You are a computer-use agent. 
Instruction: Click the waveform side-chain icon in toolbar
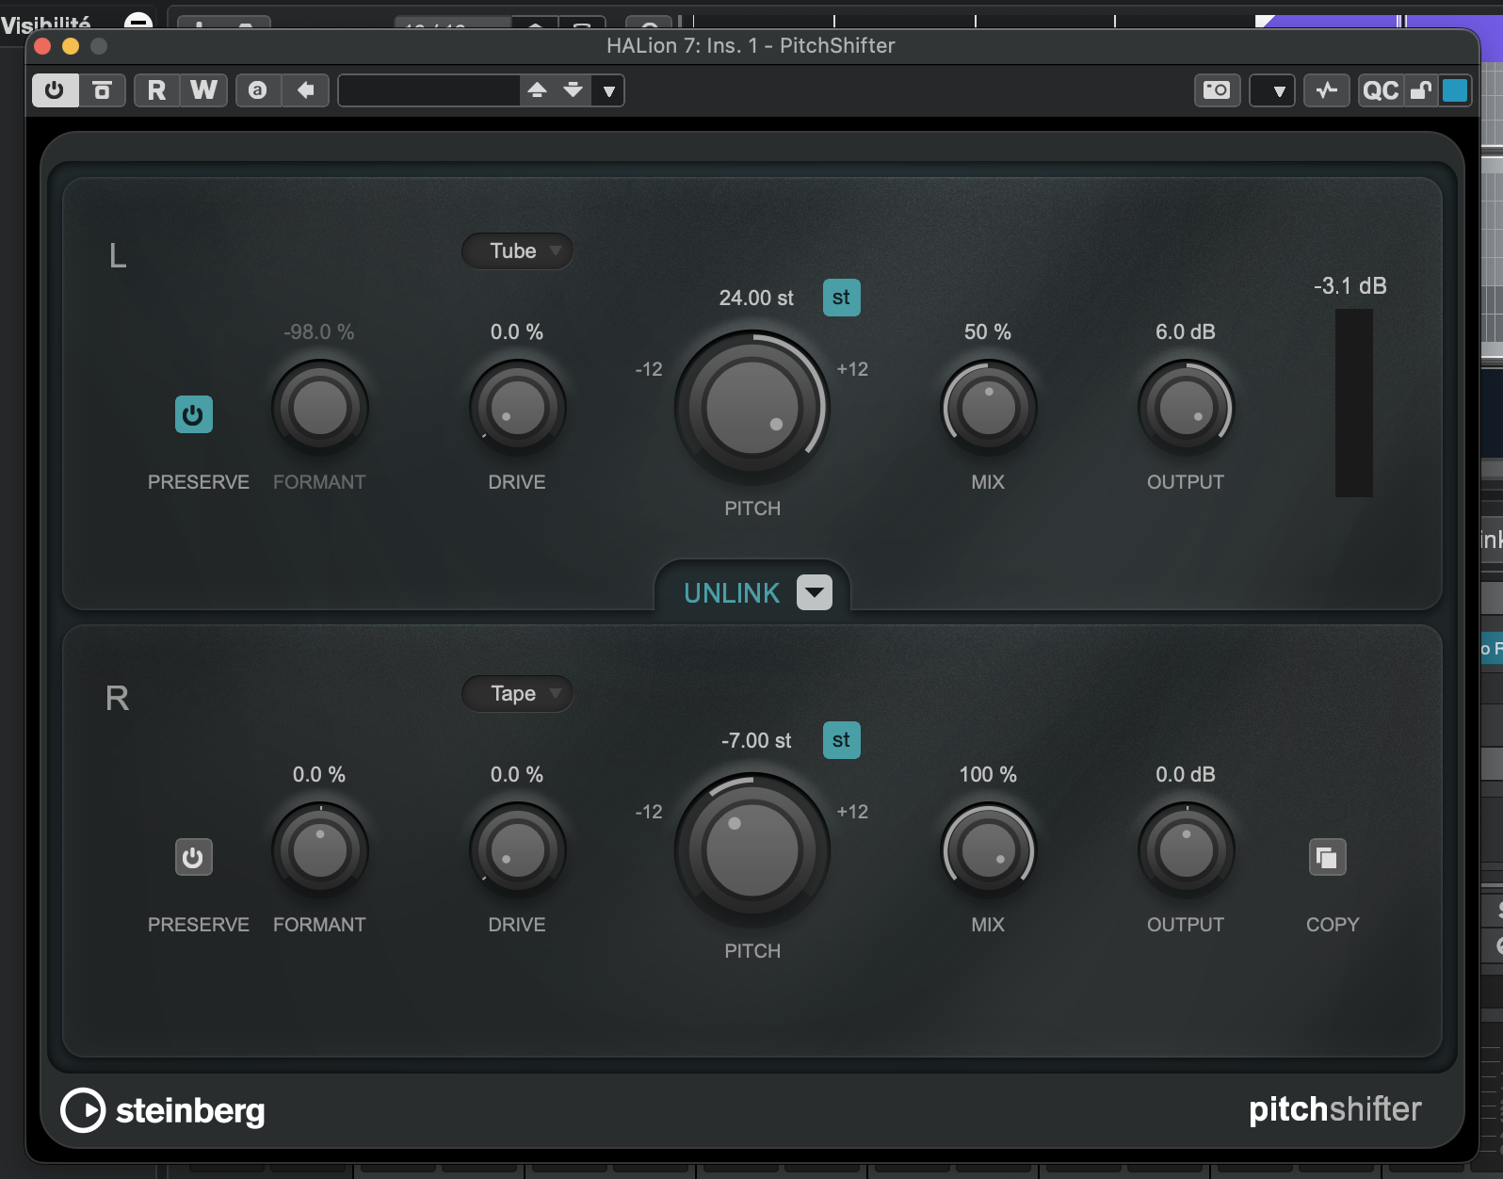[x=1326, y=90]
